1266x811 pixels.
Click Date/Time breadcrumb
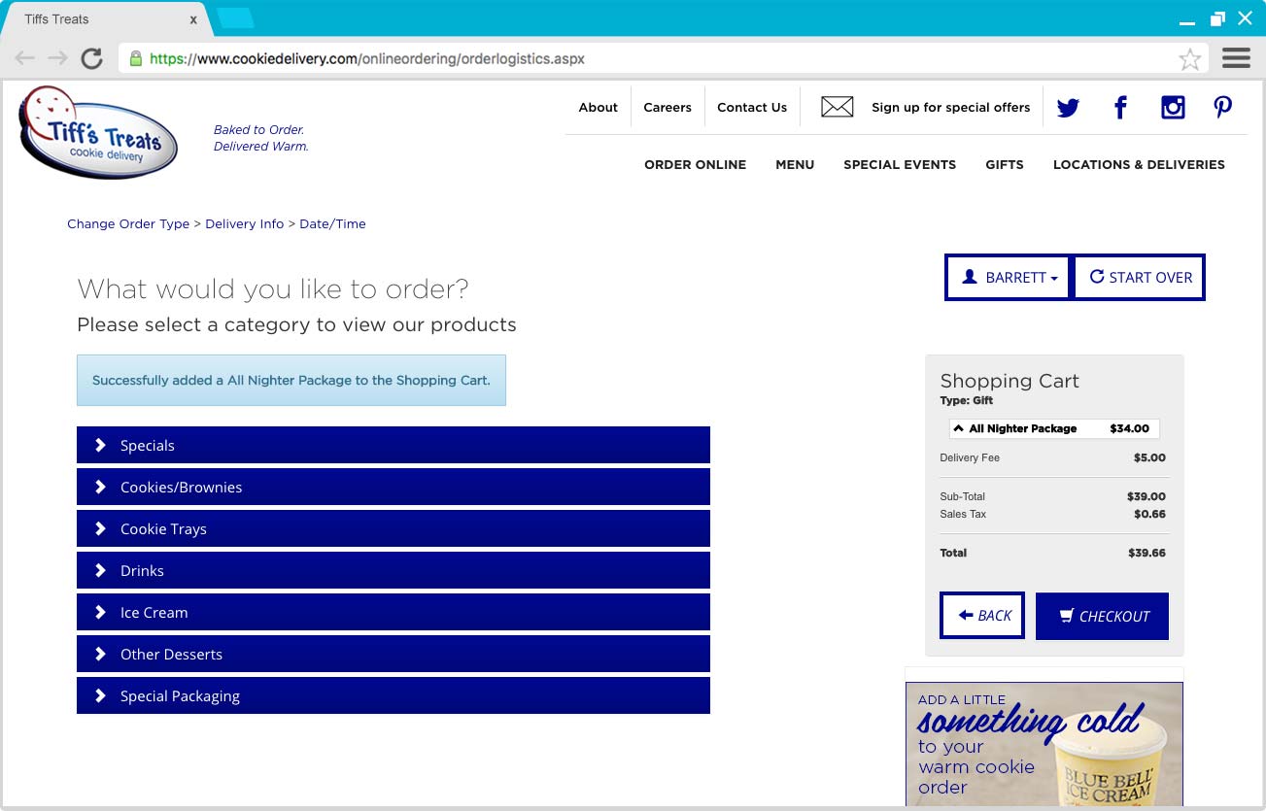(332, 223)
